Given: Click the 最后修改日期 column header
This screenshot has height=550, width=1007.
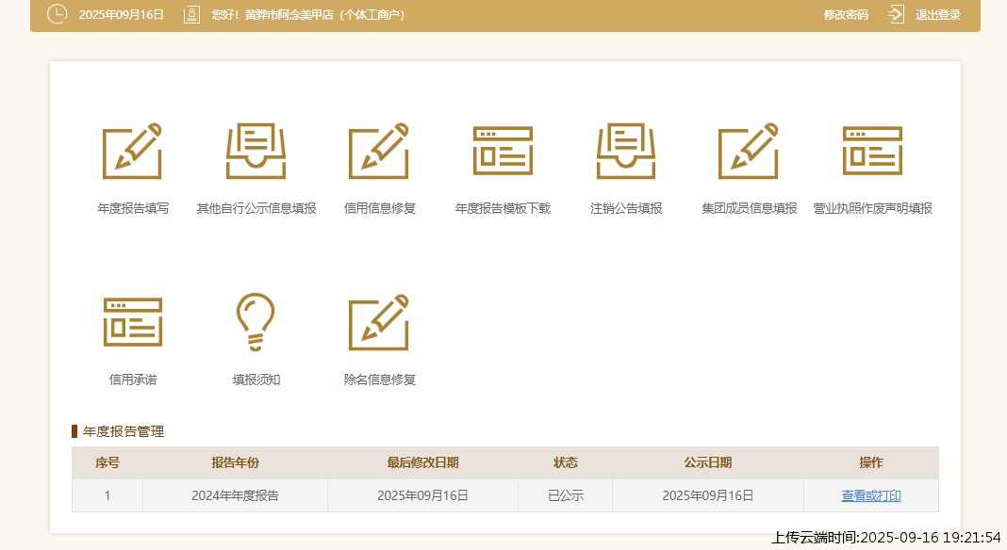Looking at the screenshot, I should 422,462.
